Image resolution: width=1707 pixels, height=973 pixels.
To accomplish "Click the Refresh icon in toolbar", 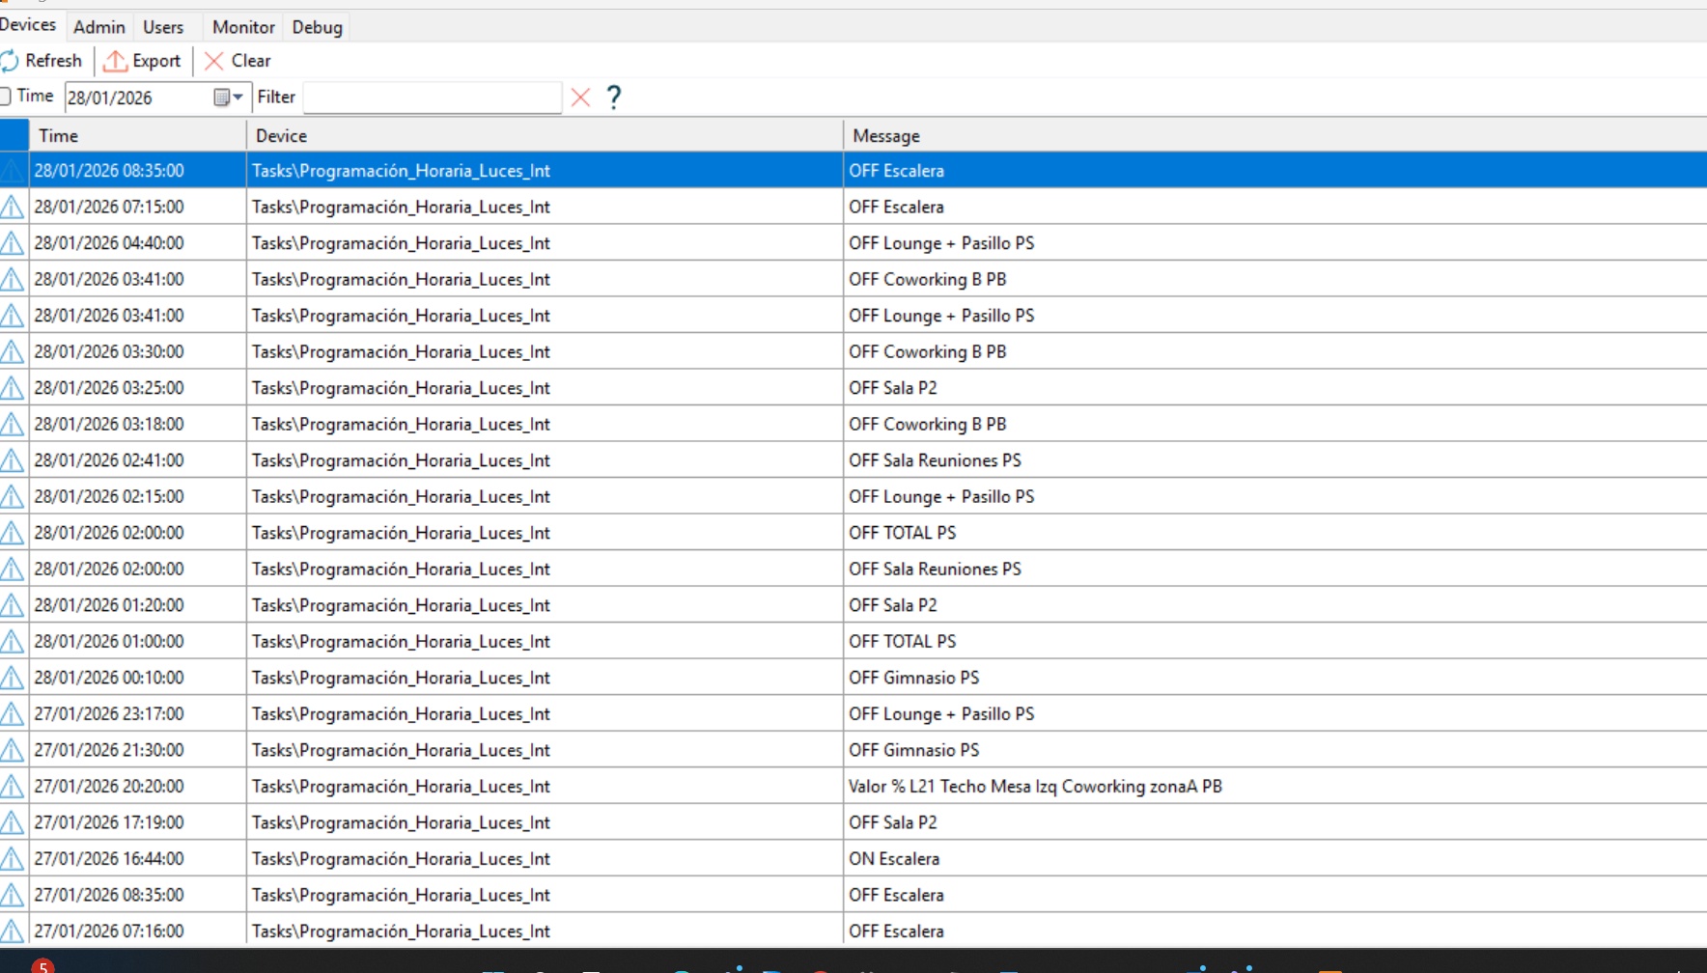I will [10, 61].
